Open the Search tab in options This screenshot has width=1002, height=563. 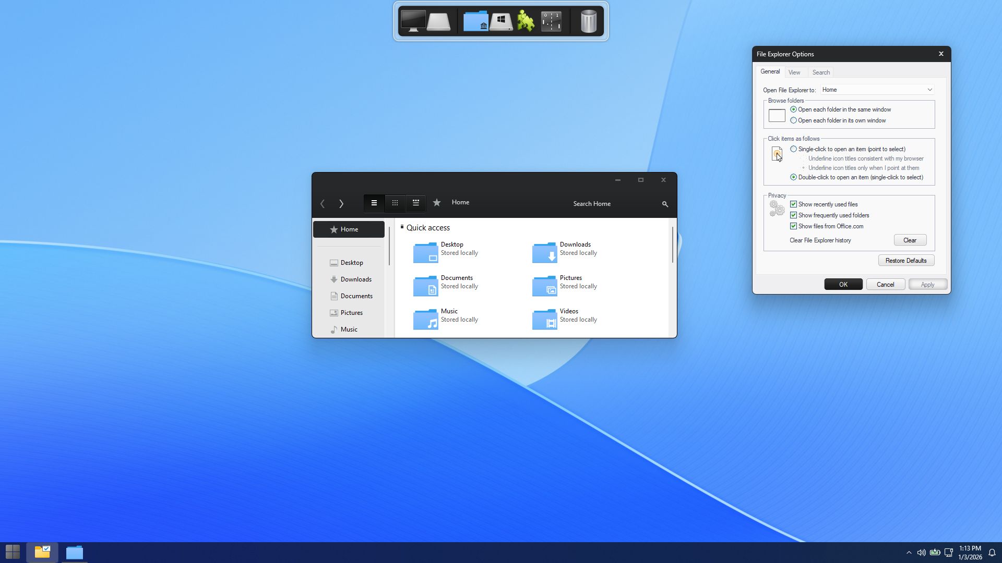[x=821, y=72]
